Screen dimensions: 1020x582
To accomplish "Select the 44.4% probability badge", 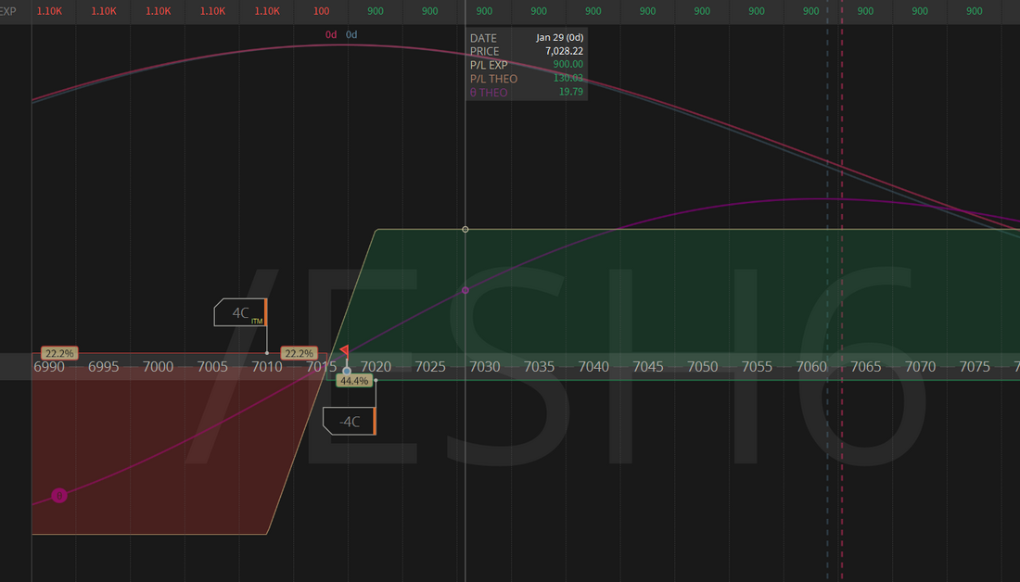I will pyautogui.click(x=354, y=381).
